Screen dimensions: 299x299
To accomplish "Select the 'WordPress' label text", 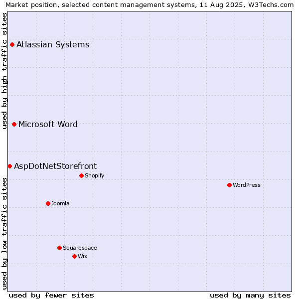I will [x=247, y=185].
